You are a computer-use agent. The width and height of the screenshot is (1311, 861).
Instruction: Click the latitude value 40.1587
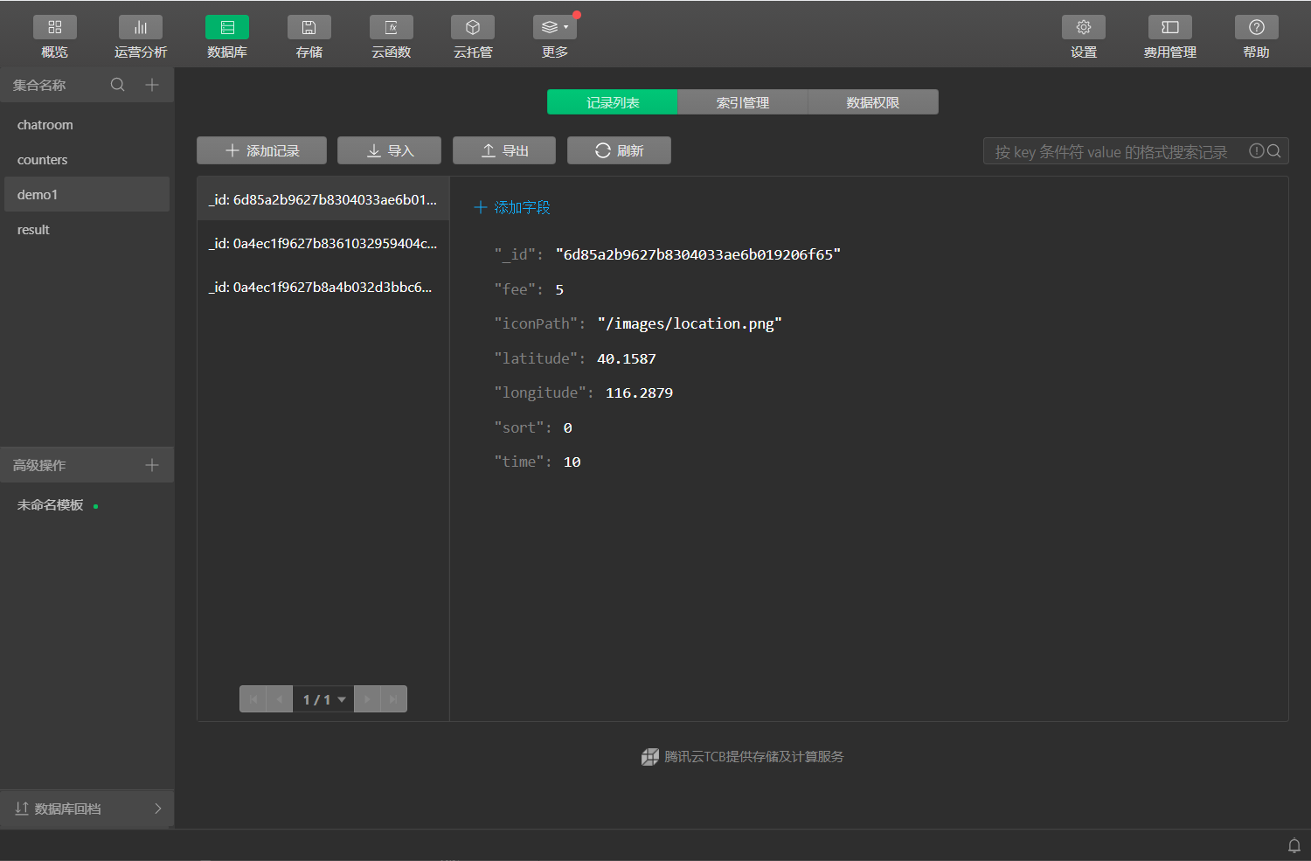[627, 358]
